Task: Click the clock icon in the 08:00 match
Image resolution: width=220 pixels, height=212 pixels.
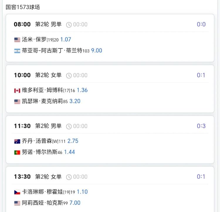Action: point(69,25)
